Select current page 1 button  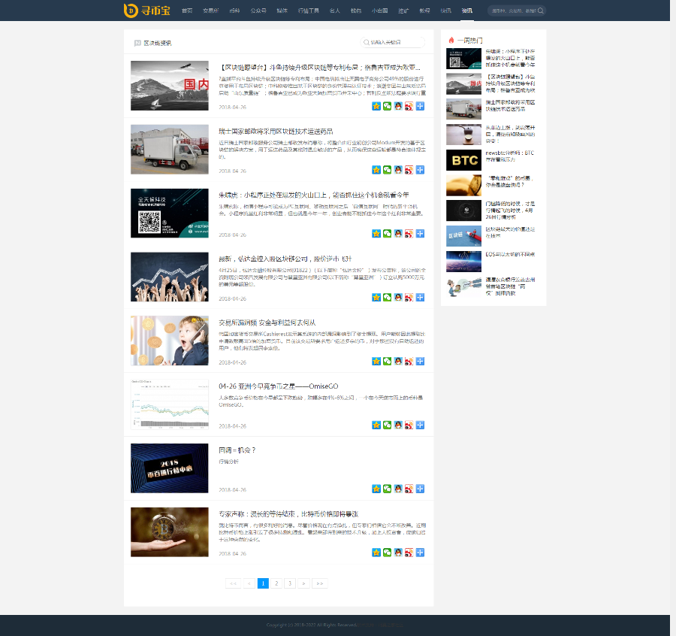point(263,583)
